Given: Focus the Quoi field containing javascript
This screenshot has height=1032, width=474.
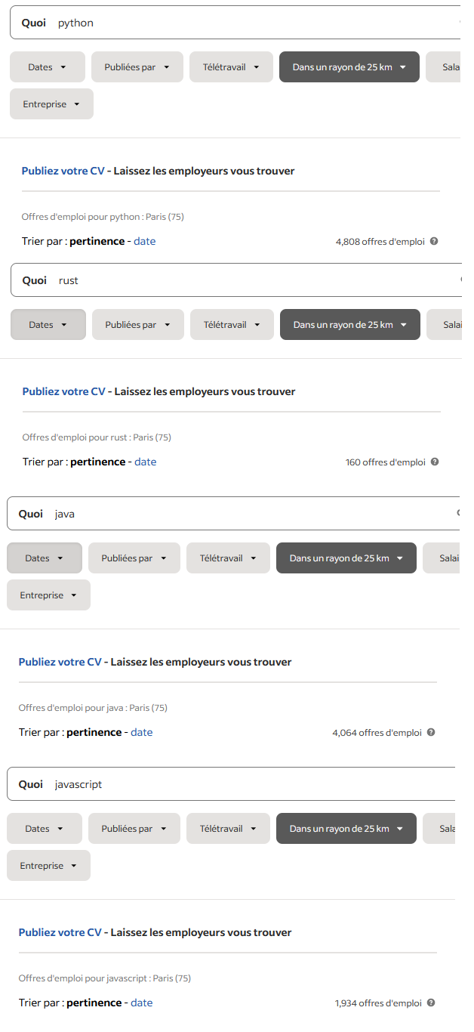Looking at the screenshot, I should pos(249,784).
